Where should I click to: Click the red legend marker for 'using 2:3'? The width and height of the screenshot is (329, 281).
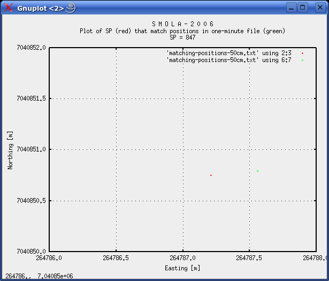click(302, 54)
